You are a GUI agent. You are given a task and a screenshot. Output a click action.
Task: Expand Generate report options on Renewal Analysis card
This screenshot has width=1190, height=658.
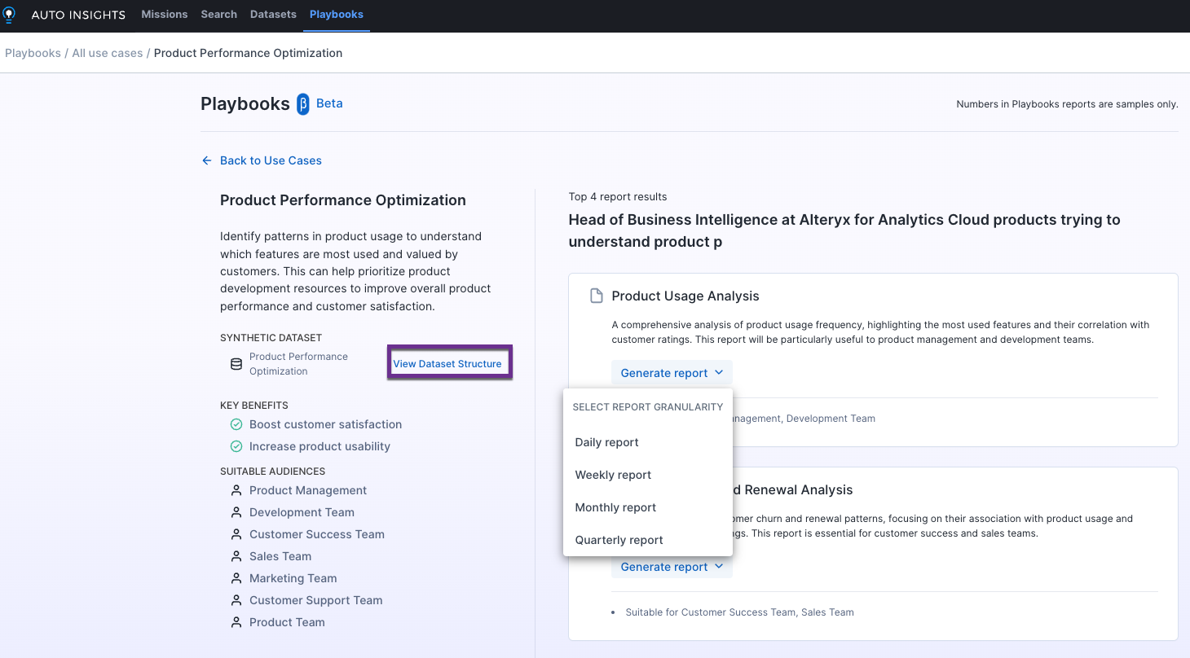(x=671, y=566)
